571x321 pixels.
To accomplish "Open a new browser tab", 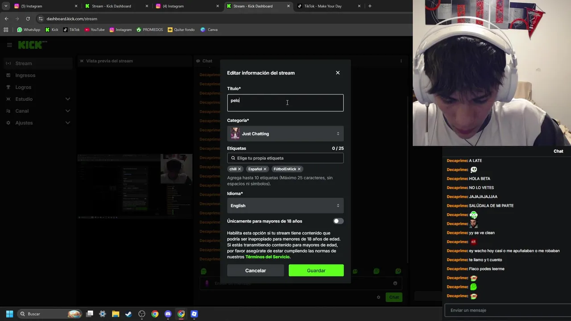I will click(x=370, y=6).
